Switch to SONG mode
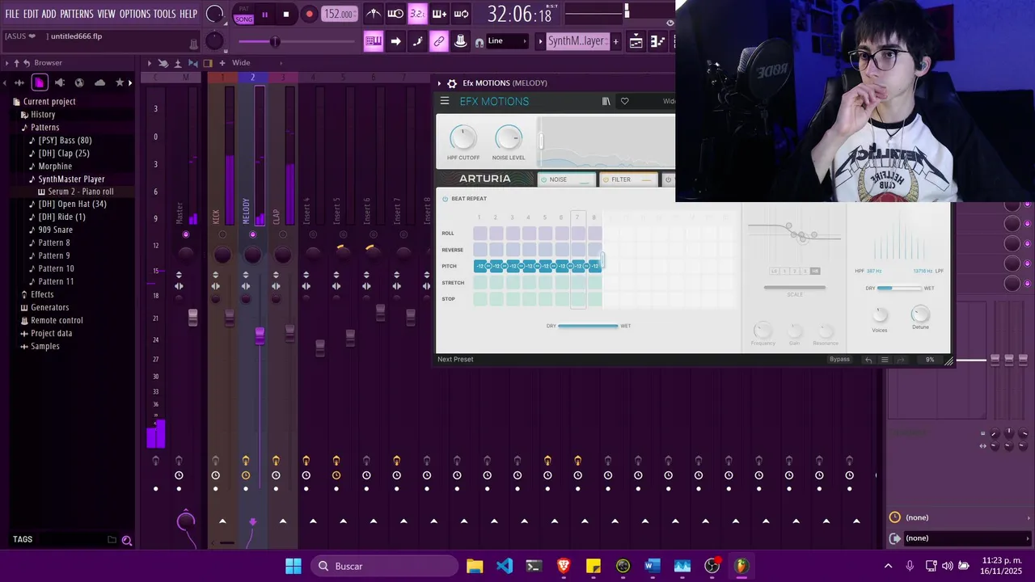 coord(244,19)
